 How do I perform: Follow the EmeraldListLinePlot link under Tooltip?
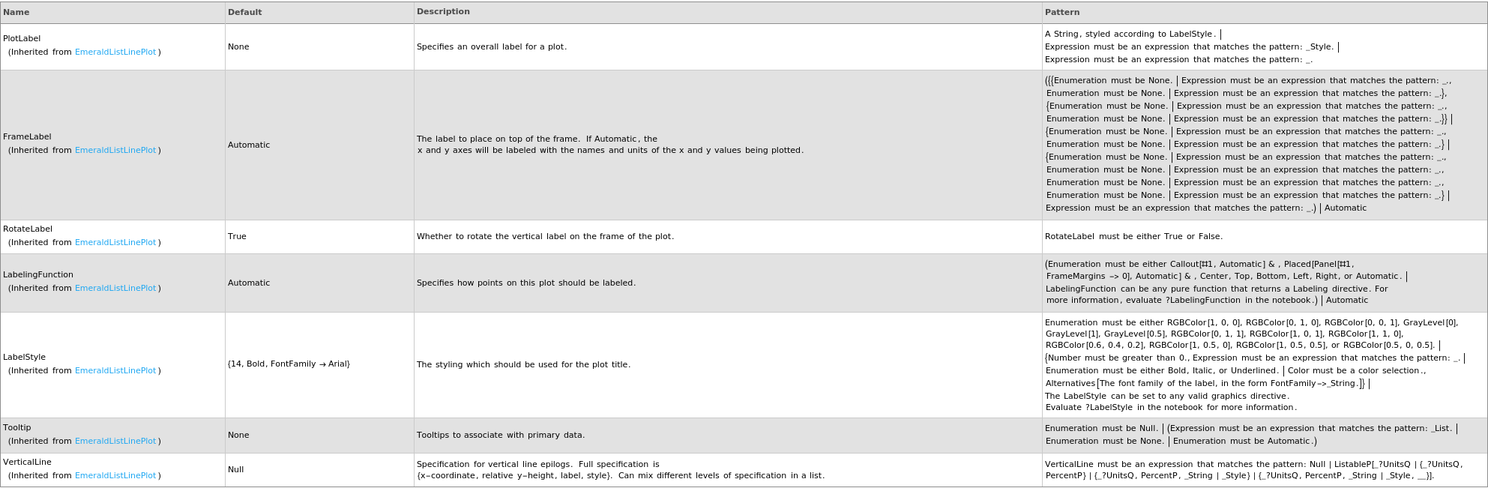coord(115,442)
